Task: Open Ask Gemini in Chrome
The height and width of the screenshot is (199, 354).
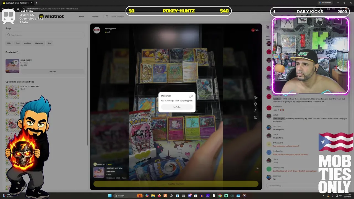Action: [x=325, y=3]
